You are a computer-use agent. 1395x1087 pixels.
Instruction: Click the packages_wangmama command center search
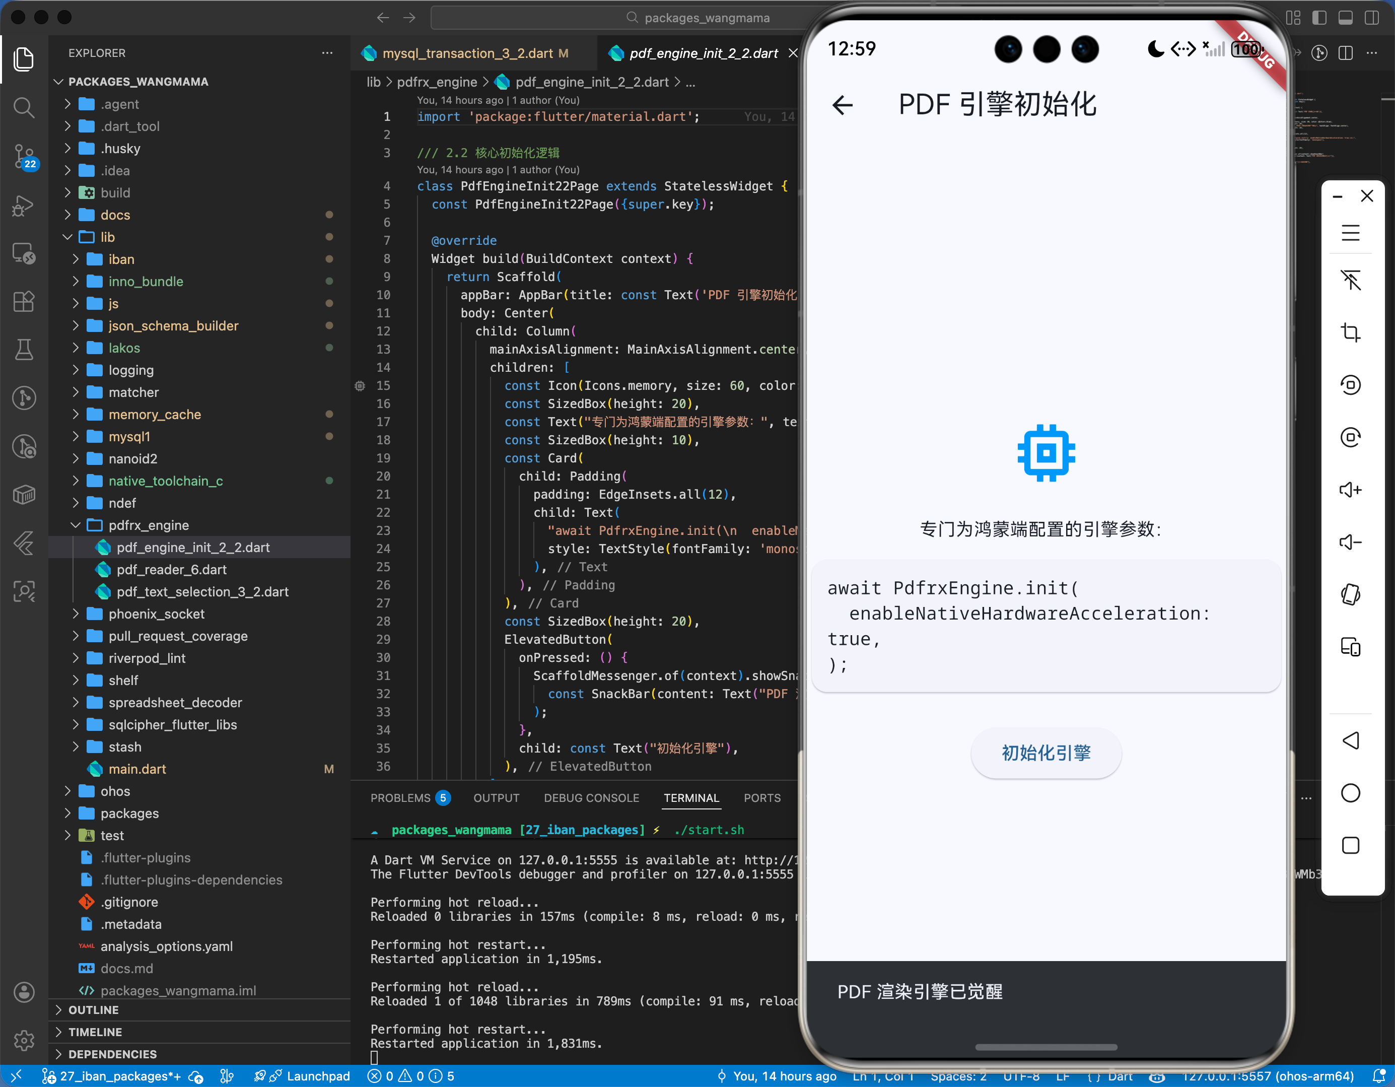pyautogui.click(x=706, y=18)
